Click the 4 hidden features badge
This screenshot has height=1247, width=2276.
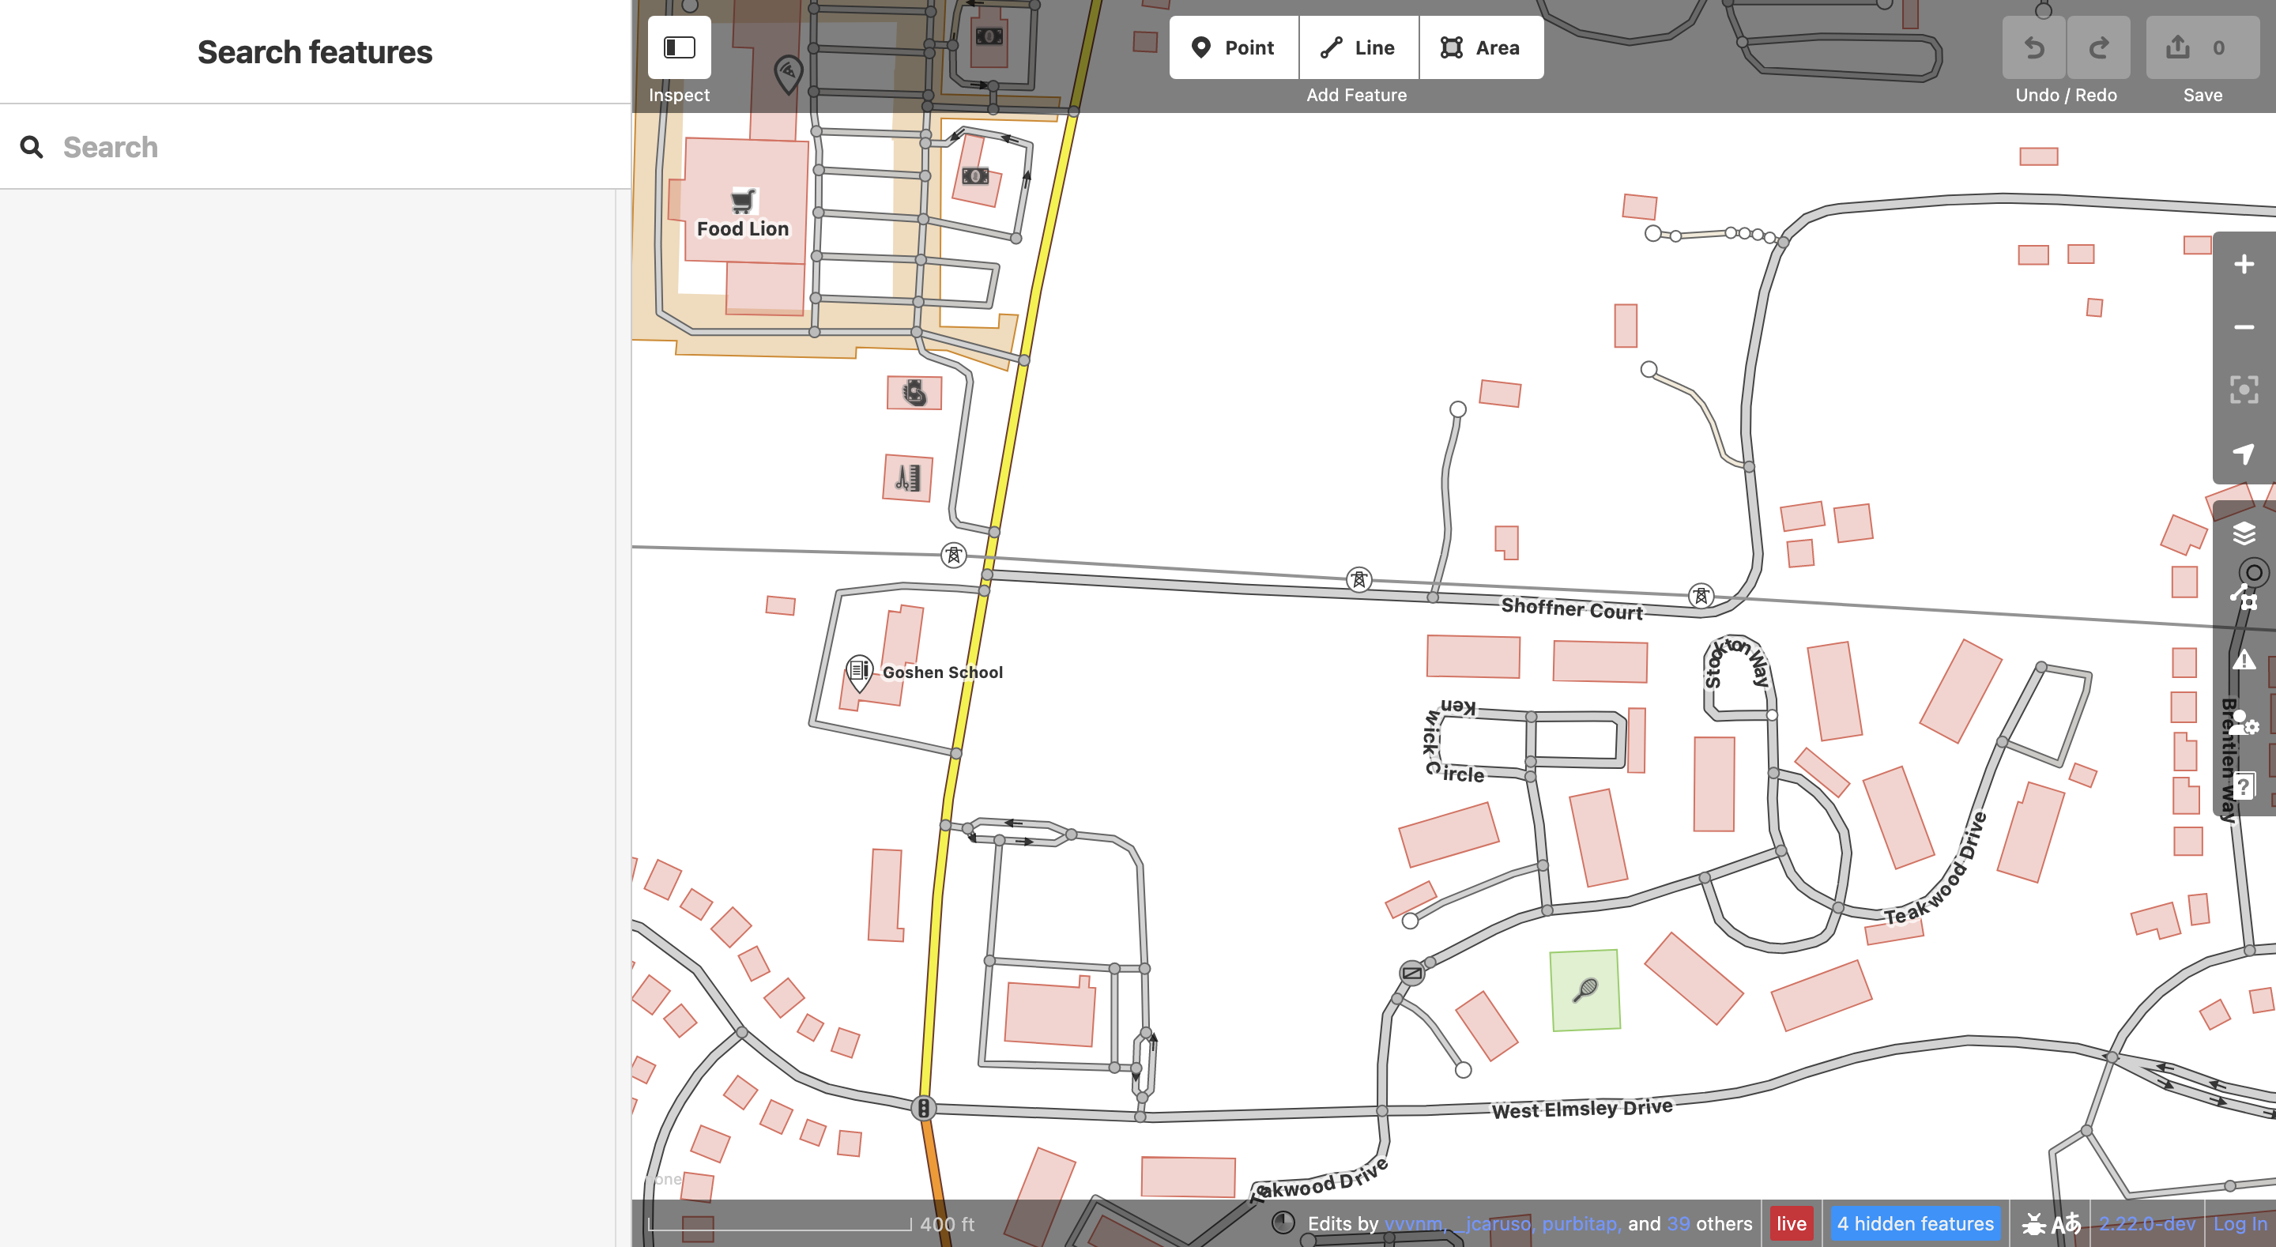point(1915,1223)
